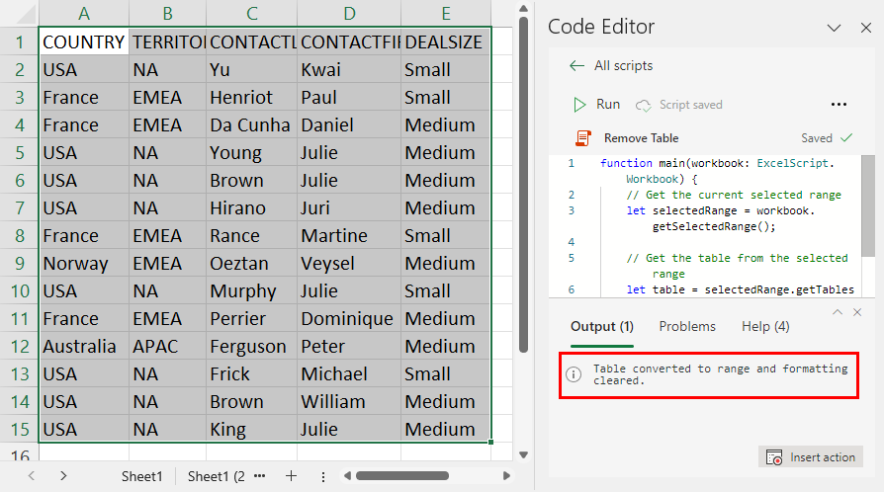Click the vertical dots sheet bar handle

point(323,477)
